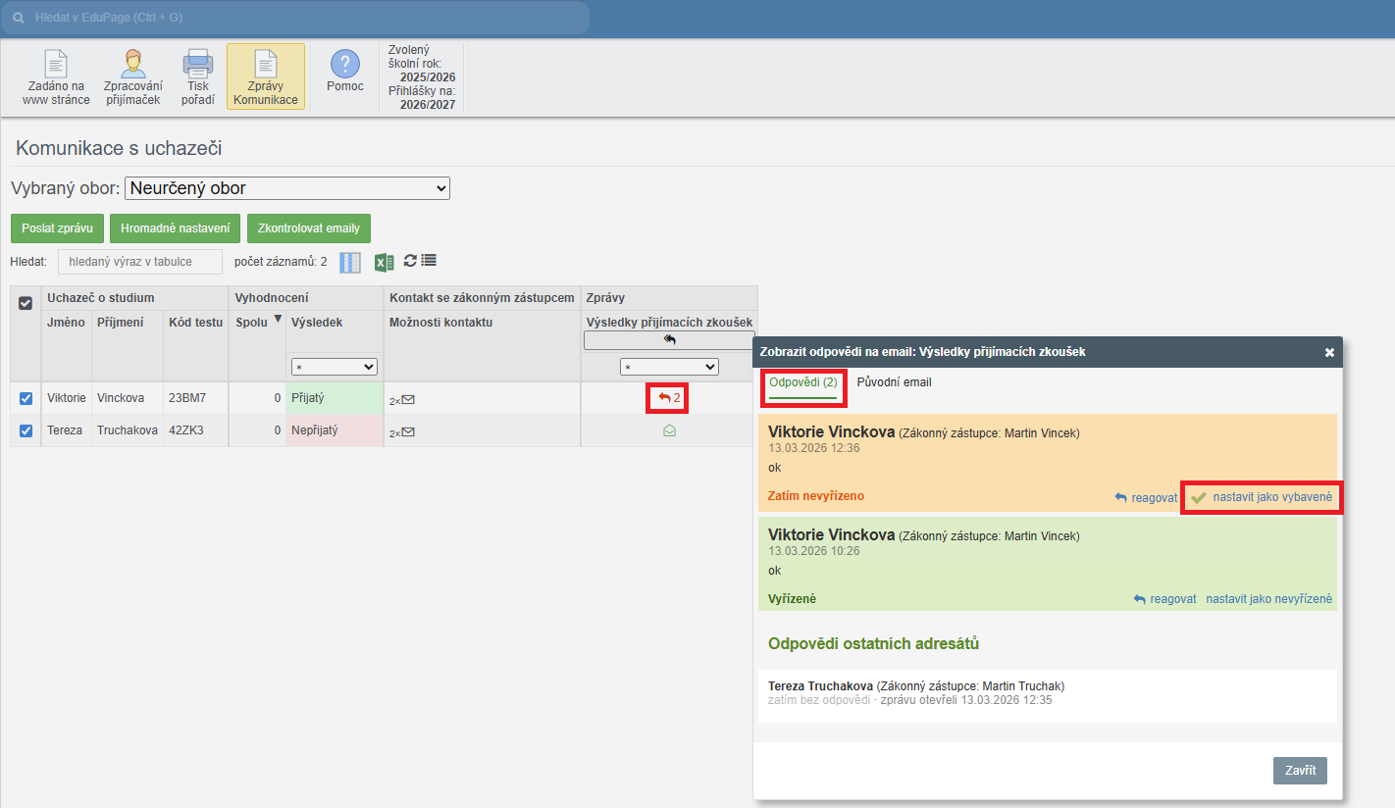
Task: Click the red reply icon for Viktorie Vinckova
Action: click(x=667, y=398)
